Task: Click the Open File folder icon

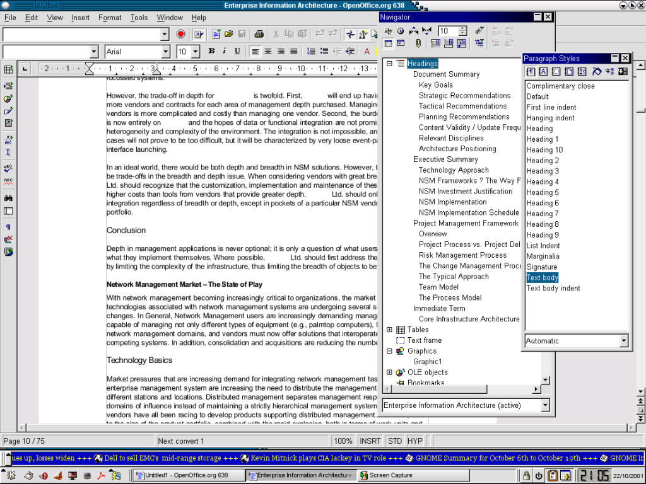Action: point(229,34)
